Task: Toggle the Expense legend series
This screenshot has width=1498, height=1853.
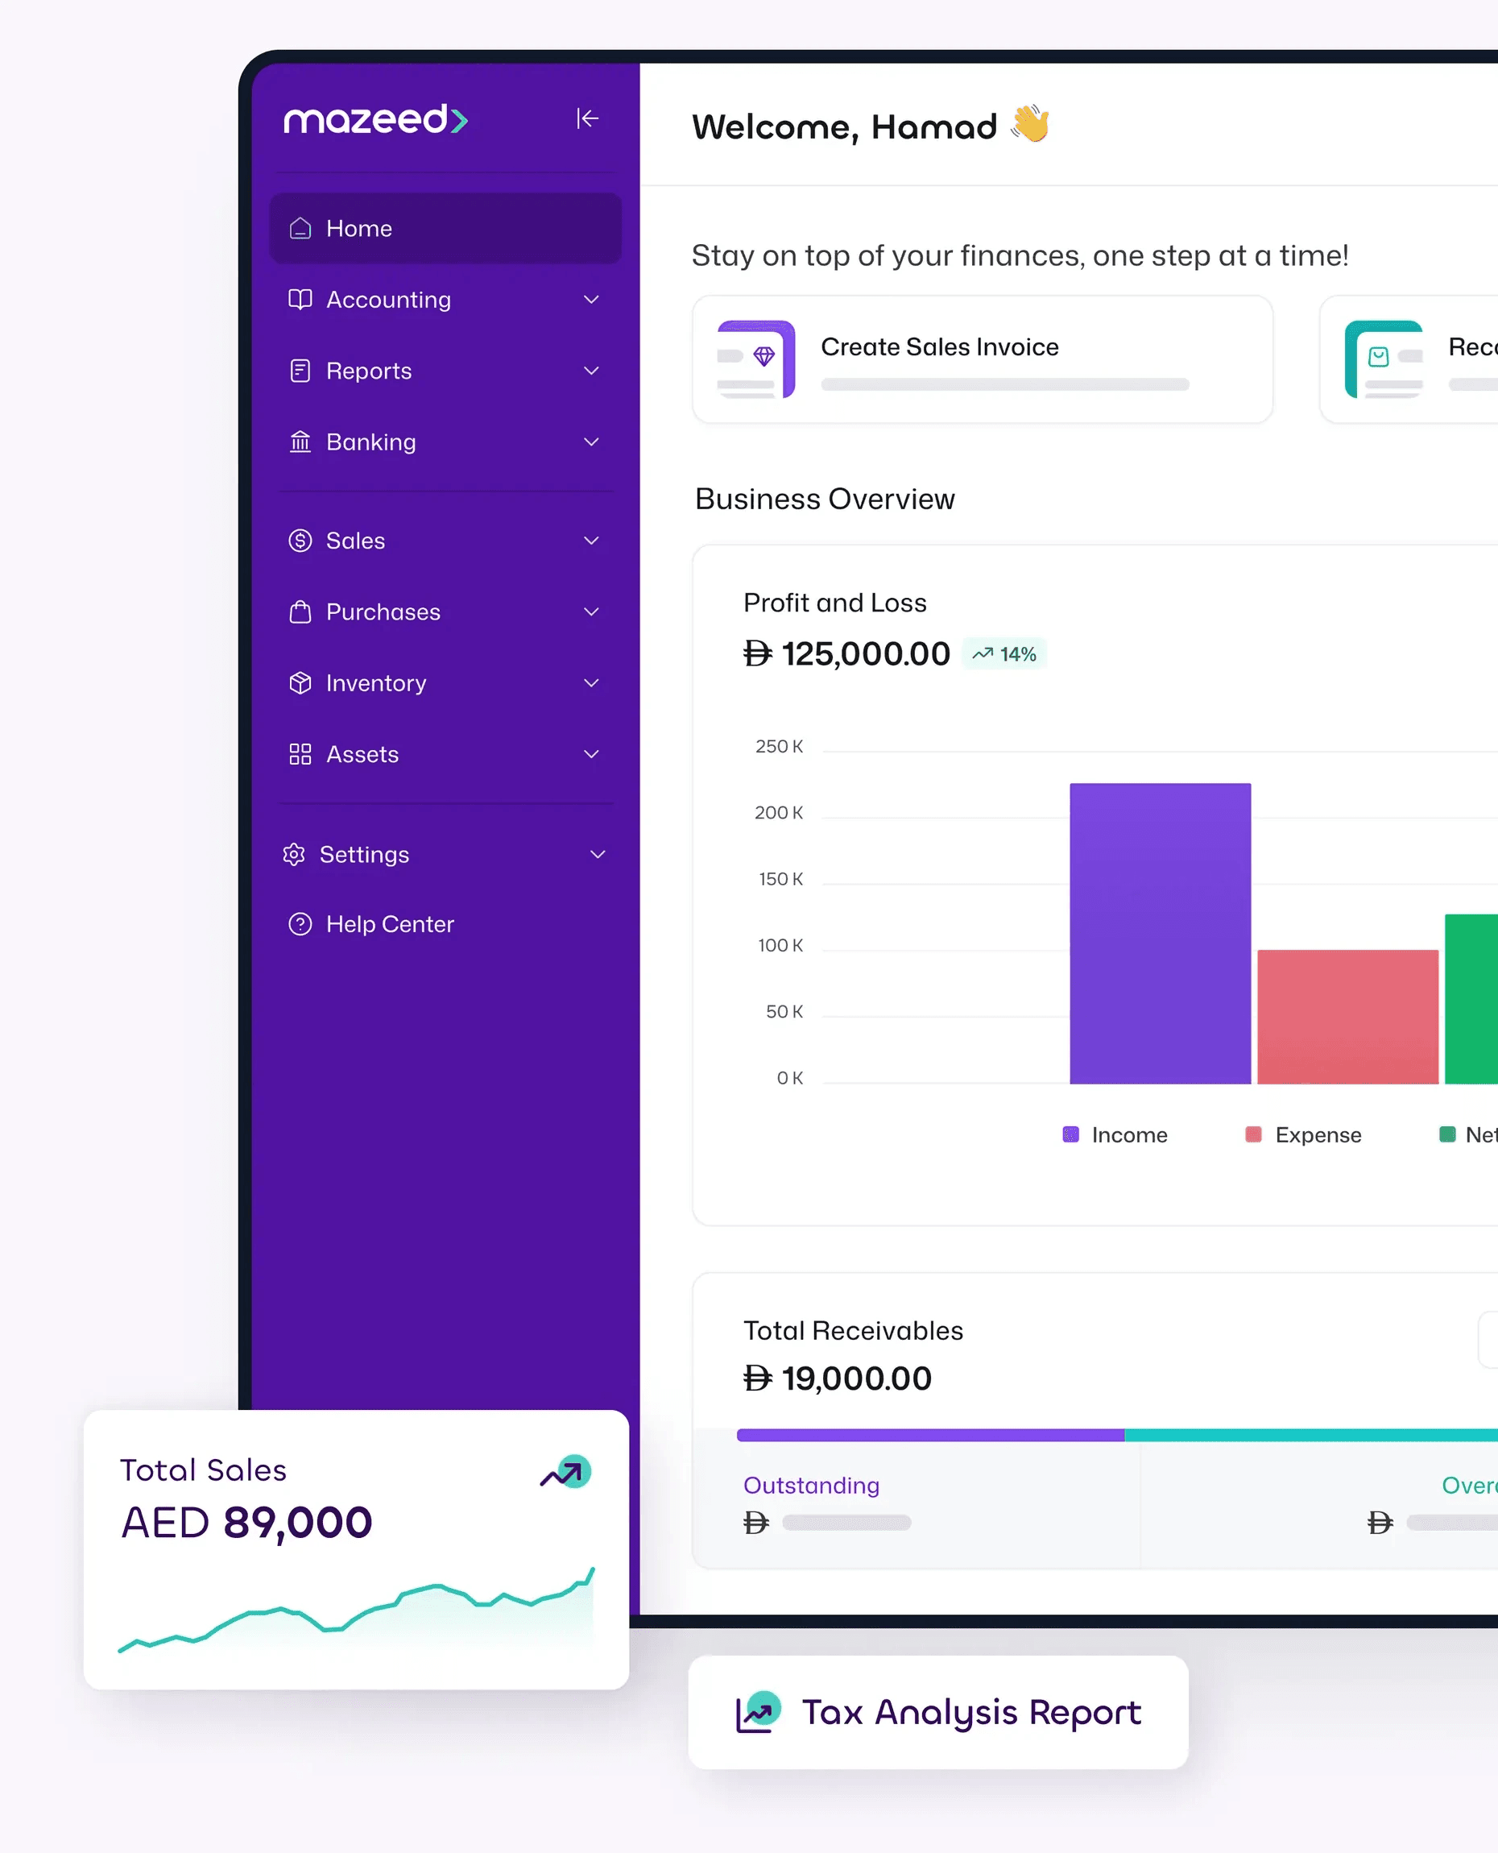Action: point(1303,1134)
